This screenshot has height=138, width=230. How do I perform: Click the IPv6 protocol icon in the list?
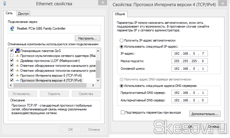pos(17,75)
